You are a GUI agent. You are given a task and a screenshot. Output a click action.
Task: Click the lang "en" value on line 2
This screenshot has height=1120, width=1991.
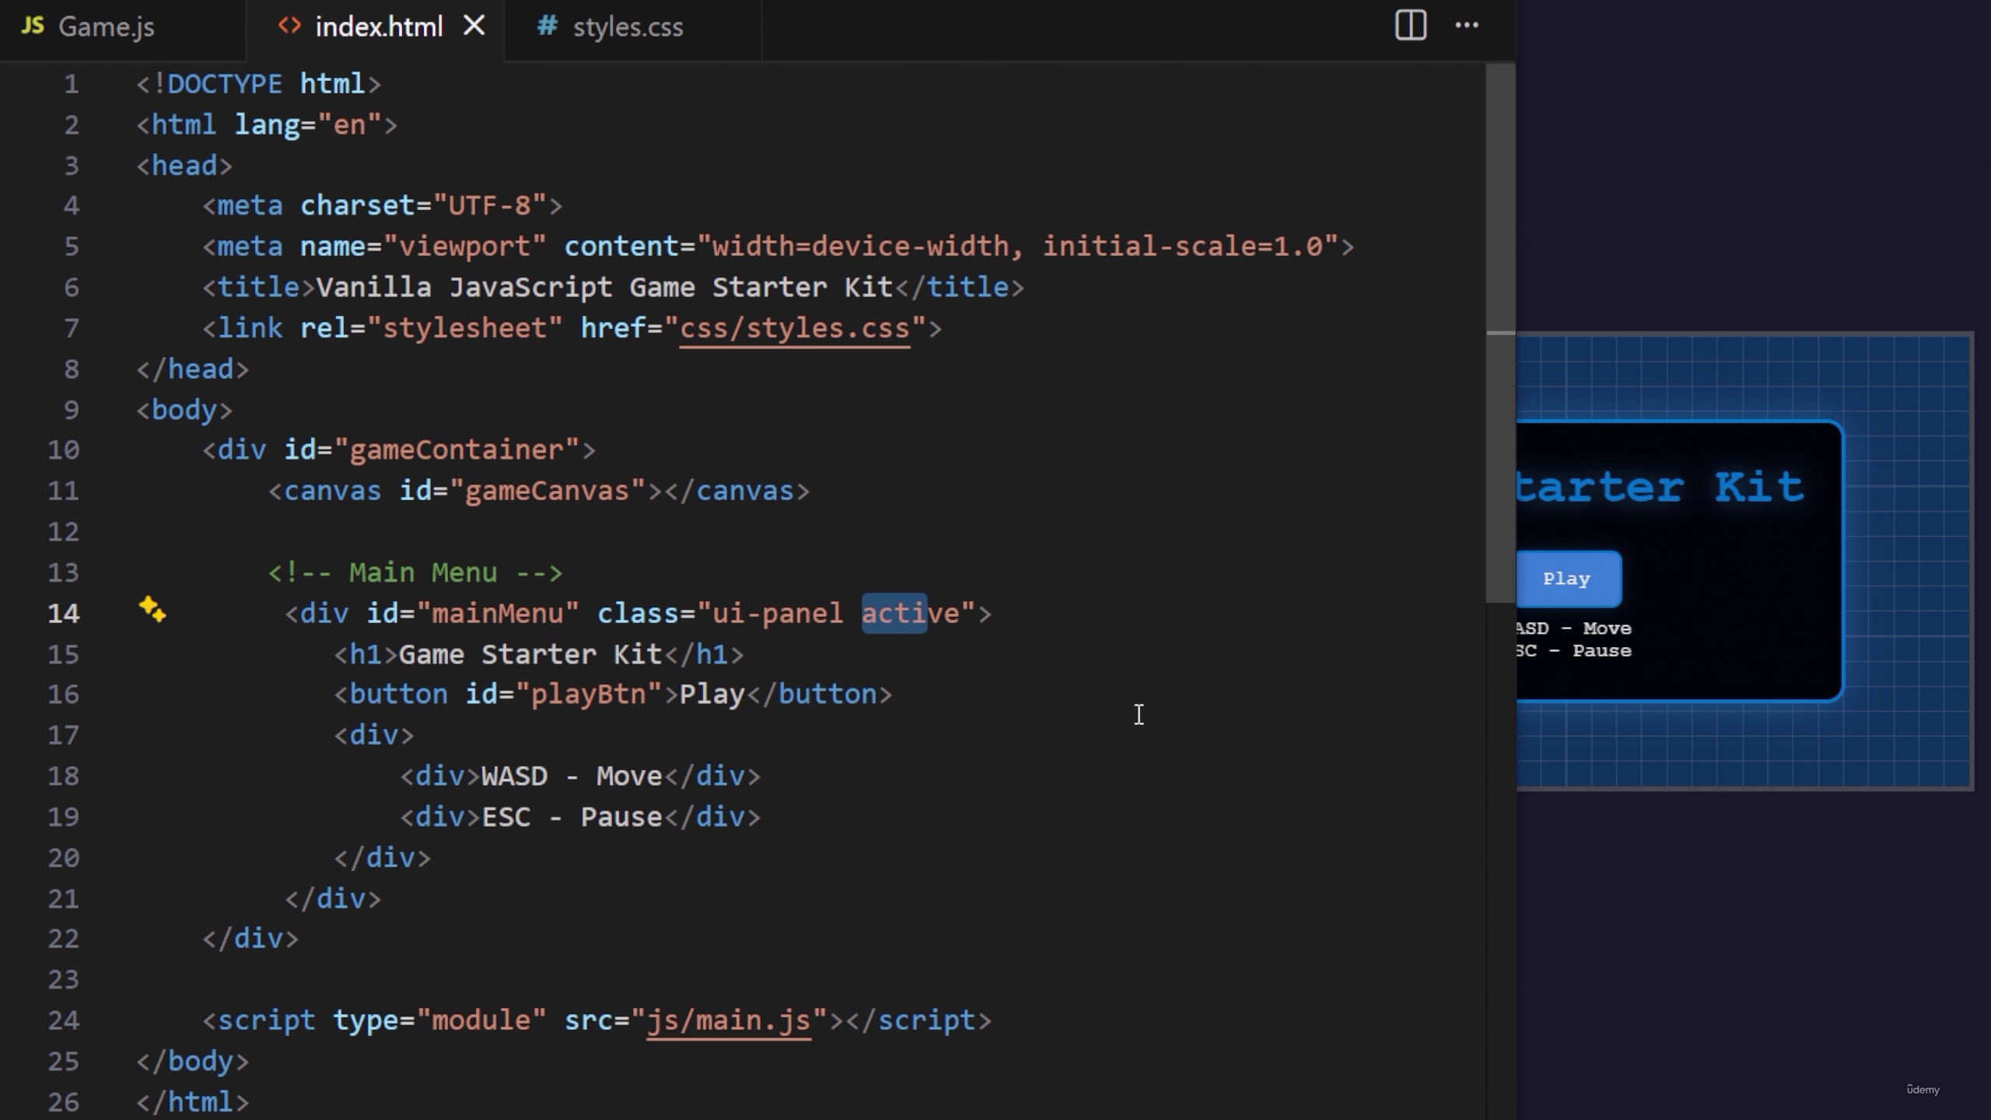[350, 125]
